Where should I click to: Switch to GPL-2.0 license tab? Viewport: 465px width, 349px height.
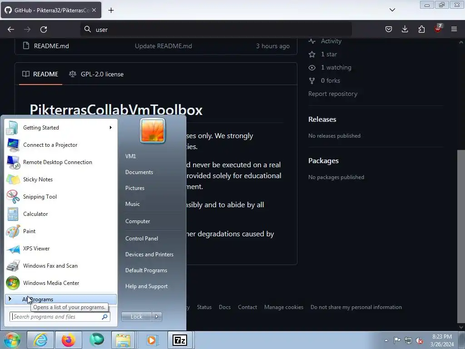[x=96, y=74]
